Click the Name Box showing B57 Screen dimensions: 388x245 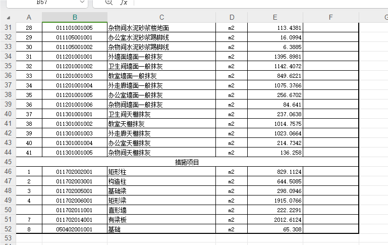click(47, 3)
